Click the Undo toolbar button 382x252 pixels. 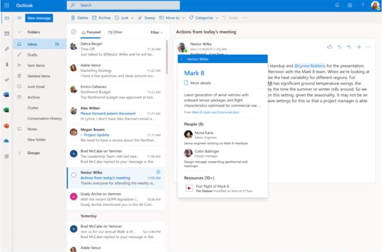pos(230,18)
